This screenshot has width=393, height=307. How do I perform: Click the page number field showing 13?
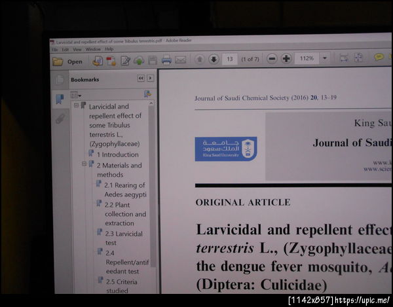(x=230, y=59)
